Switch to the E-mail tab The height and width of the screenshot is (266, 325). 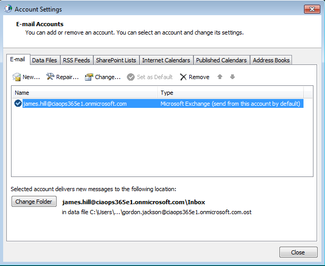[x=18, y=59]
